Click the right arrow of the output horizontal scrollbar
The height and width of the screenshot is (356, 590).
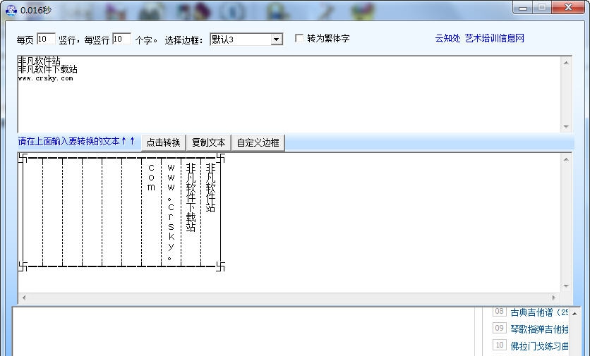click(x=554, y=297)
